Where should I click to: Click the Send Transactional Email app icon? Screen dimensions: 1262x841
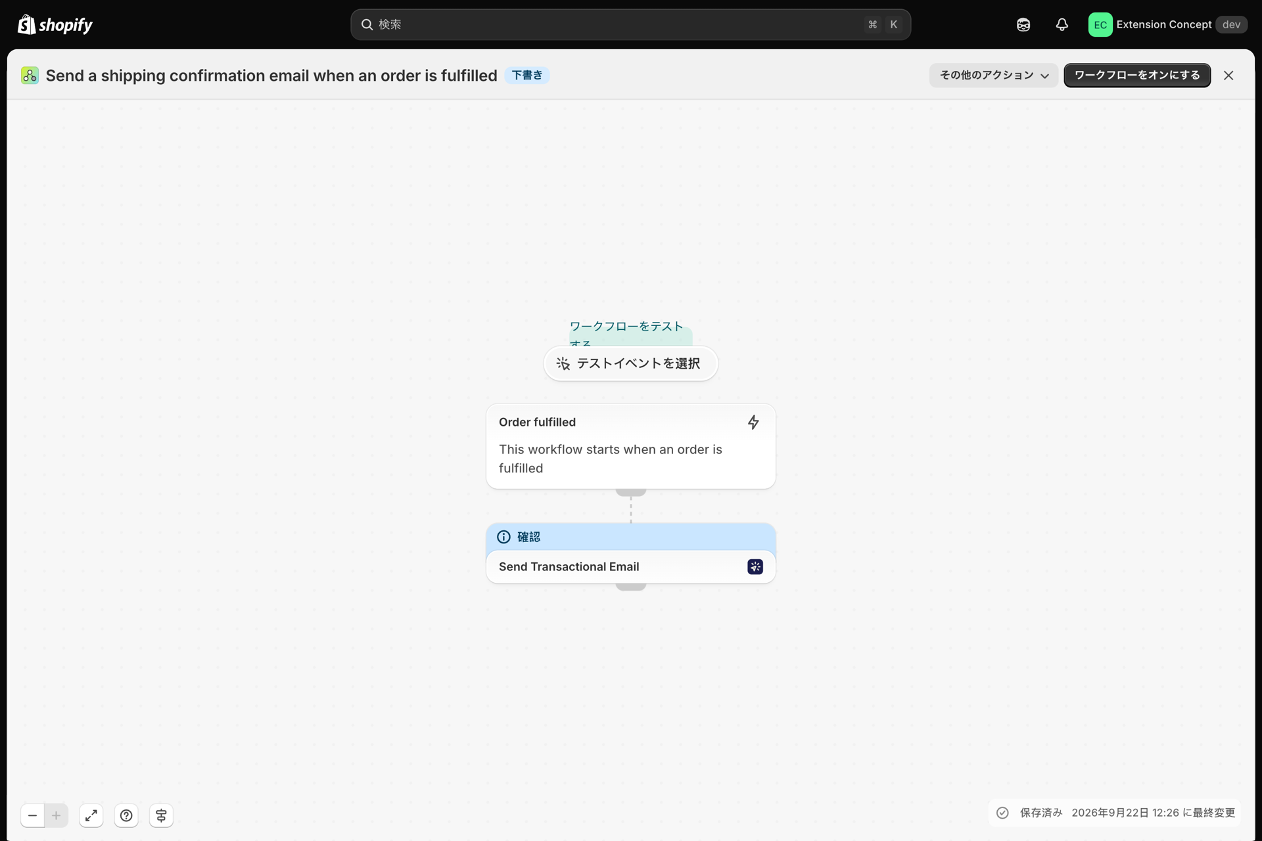pyautogui.click(x=755, y=567)
